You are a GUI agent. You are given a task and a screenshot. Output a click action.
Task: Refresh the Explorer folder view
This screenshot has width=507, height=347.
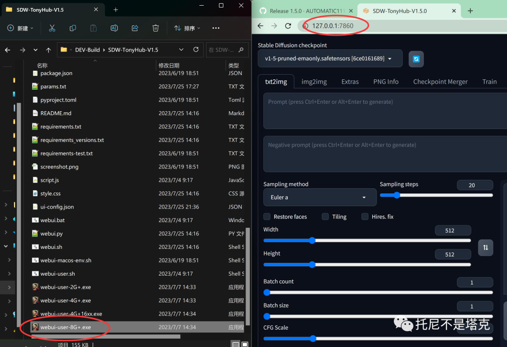tap(196, 49)
